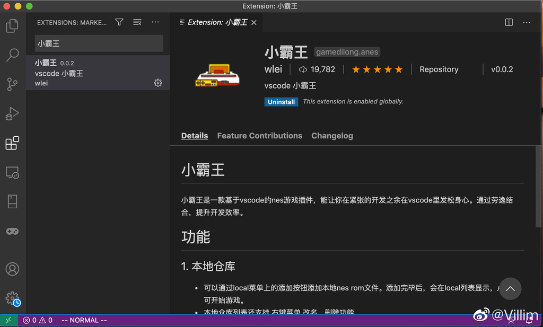543x327 pixels.
Task: Switch to Feature Contributions tab
Action: coord(260,136)
